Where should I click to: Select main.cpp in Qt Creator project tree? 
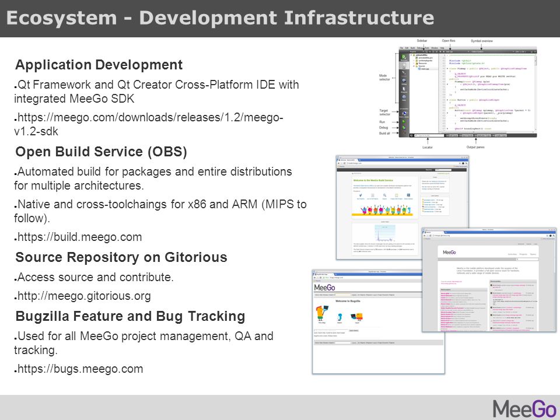[x=423, y=69]
